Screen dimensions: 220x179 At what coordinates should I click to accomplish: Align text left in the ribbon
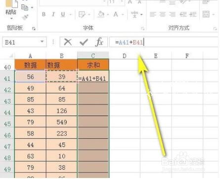153,14
